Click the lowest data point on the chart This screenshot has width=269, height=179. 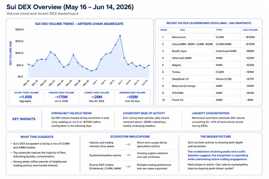point(91,71)
